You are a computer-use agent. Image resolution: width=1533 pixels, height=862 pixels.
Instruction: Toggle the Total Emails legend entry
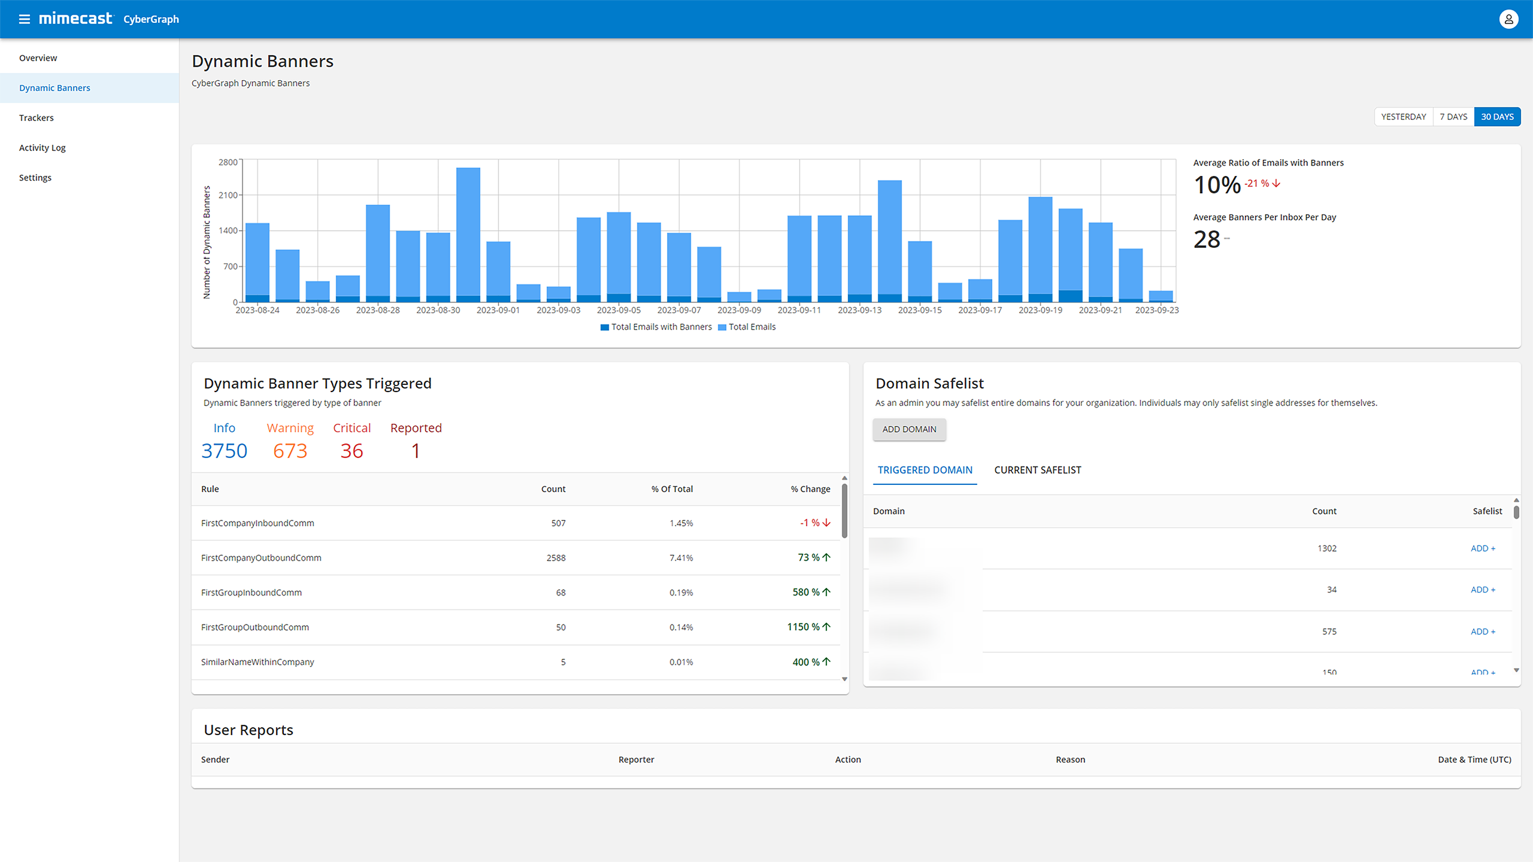coord(747,327)
